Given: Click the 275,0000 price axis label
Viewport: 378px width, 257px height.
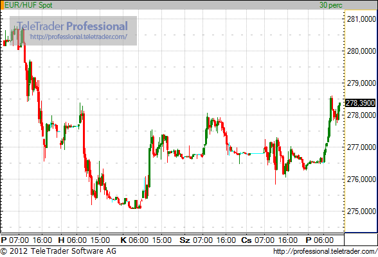Looking at the screenshot, I should click(x=361, y=211).
